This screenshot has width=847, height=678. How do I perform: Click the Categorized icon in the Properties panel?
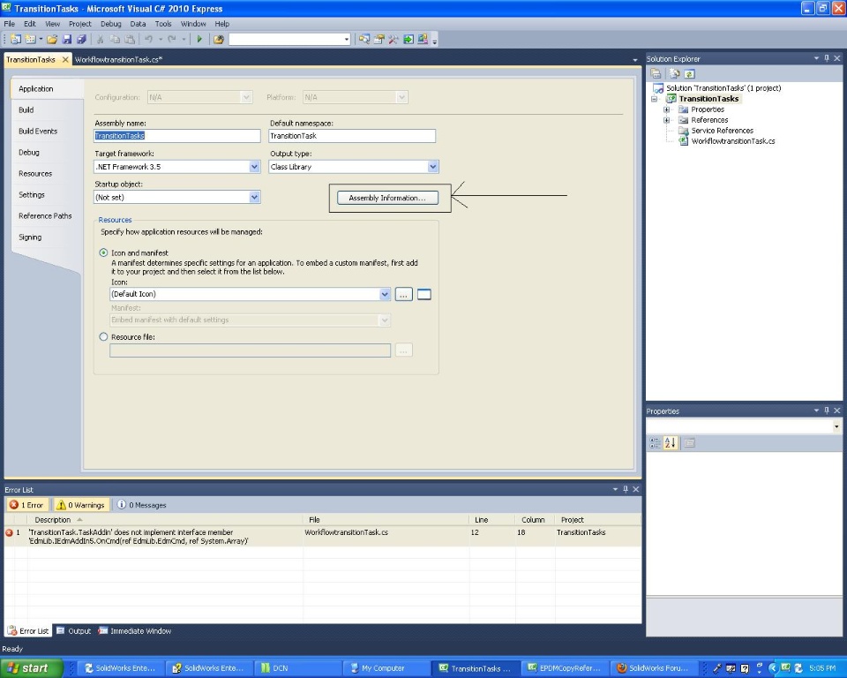tap(656, 443)
